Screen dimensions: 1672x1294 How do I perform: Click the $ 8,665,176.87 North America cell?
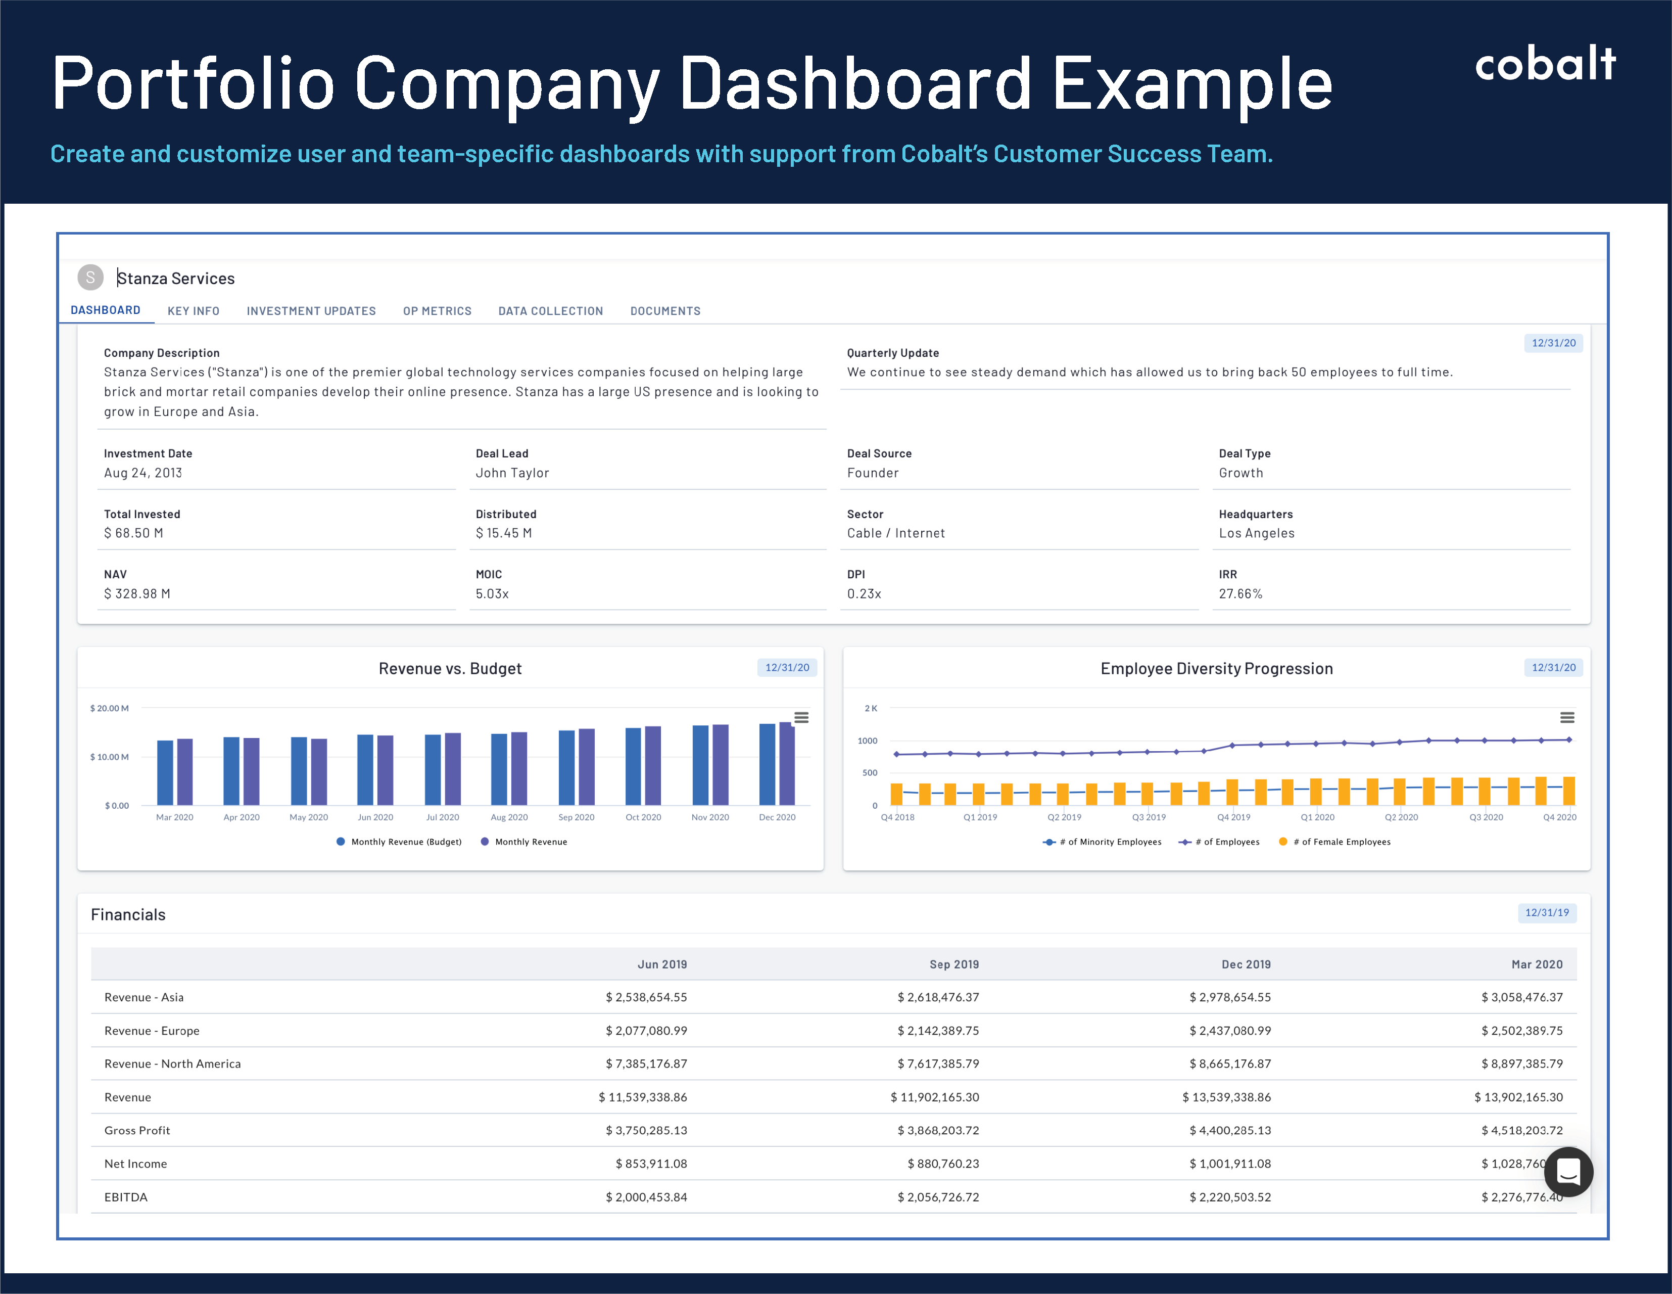(x=1229, y=1064)
